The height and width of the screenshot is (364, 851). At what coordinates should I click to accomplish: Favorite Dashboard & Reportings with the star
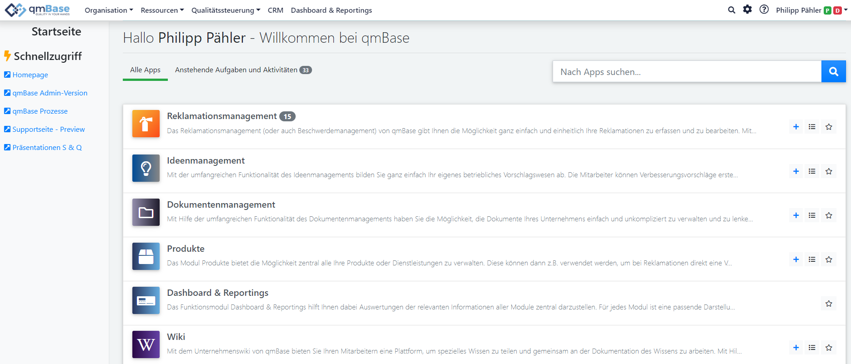pos(829,304)
